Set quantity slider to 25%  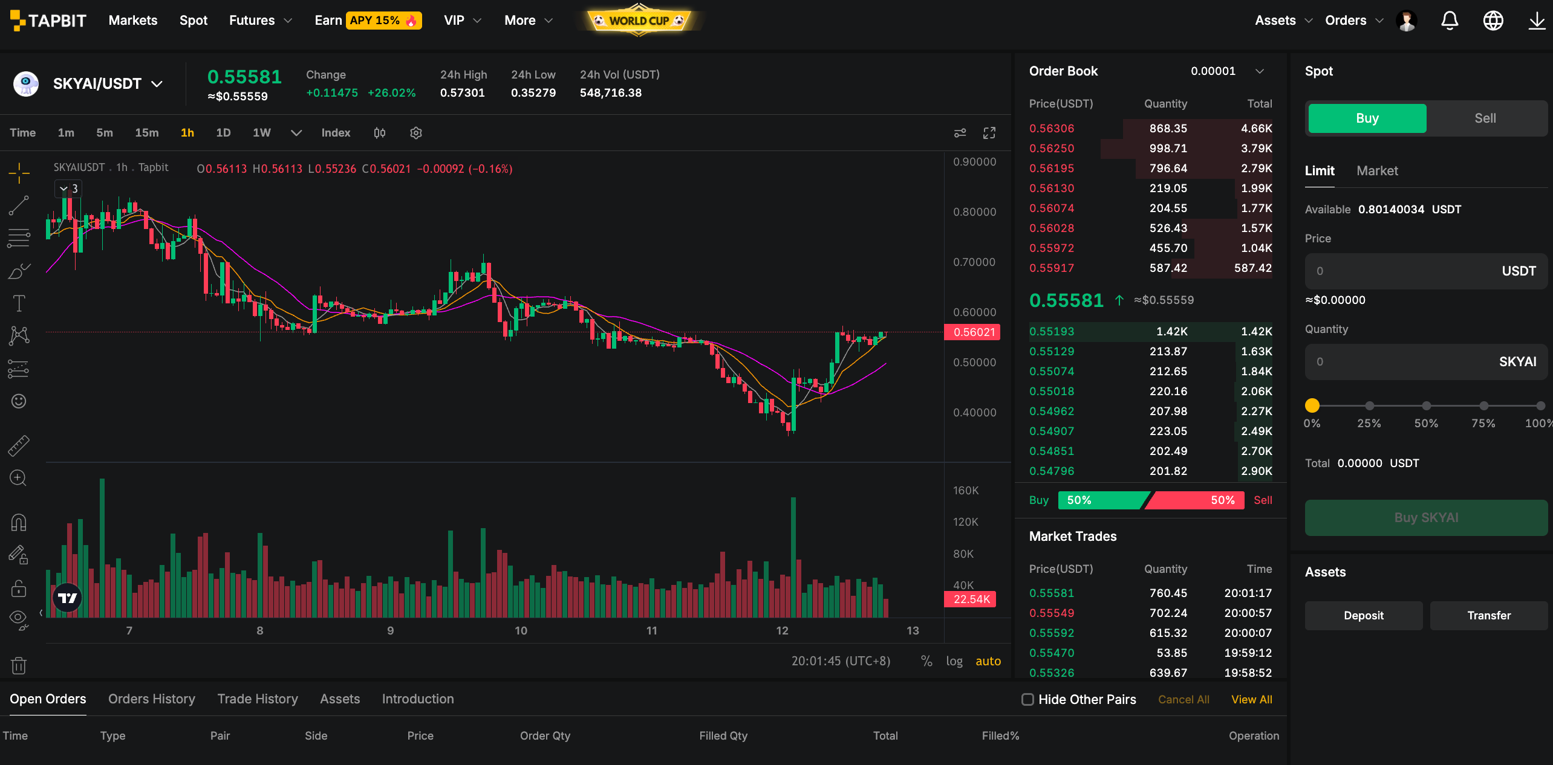point(1369,405)
